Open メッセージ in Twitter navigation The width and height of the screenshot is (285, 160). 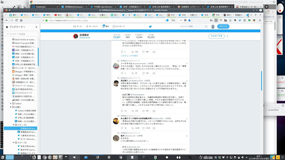119,27
